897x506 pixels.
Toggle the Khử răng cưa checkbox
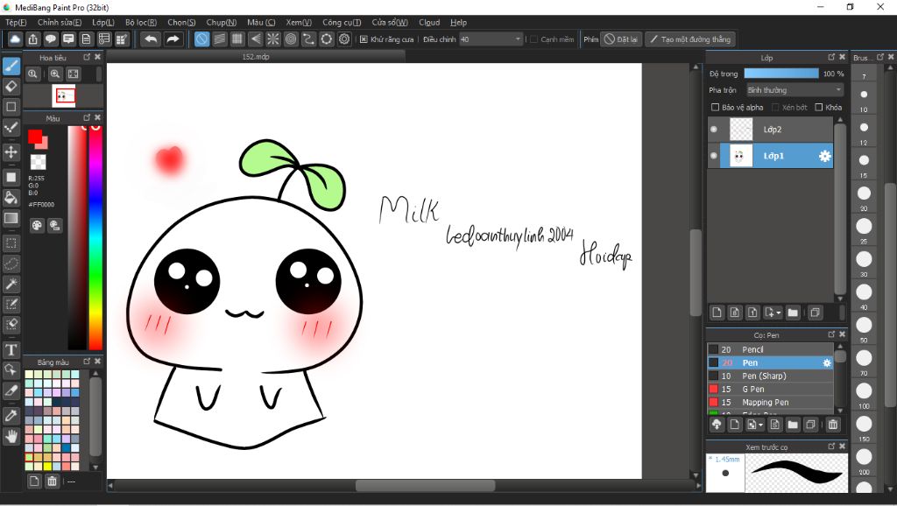tap(364, 39)
